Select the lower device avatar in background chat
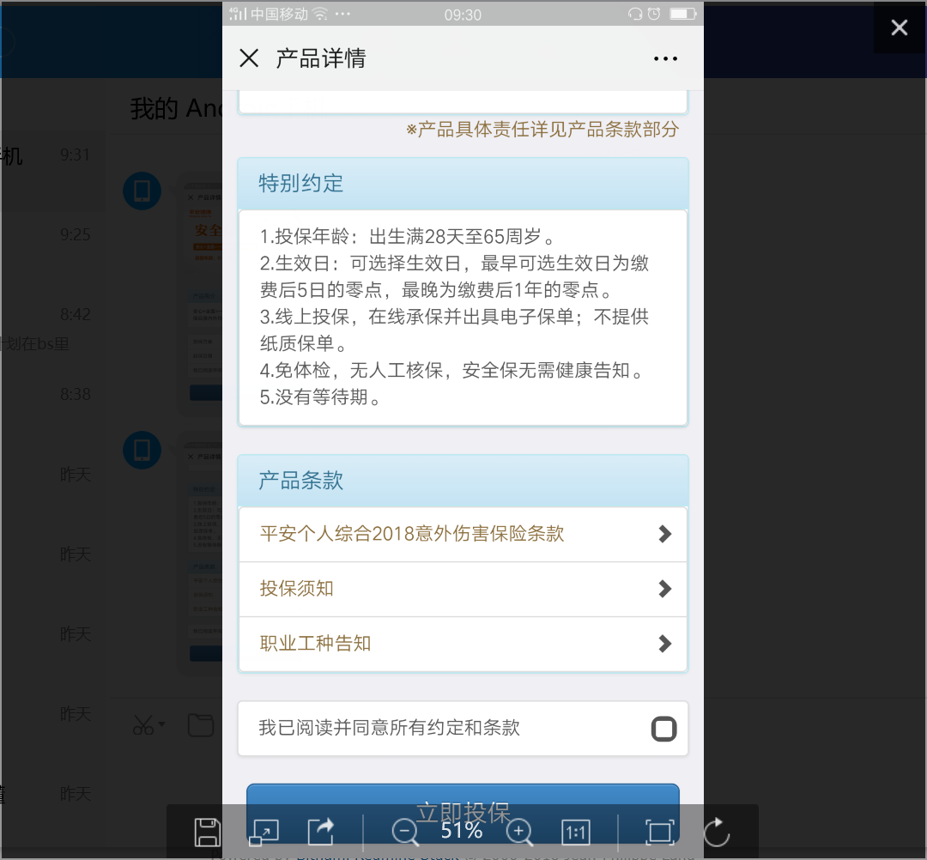The height and width of the screenshot is (860, 927). (x=142, y=451)
